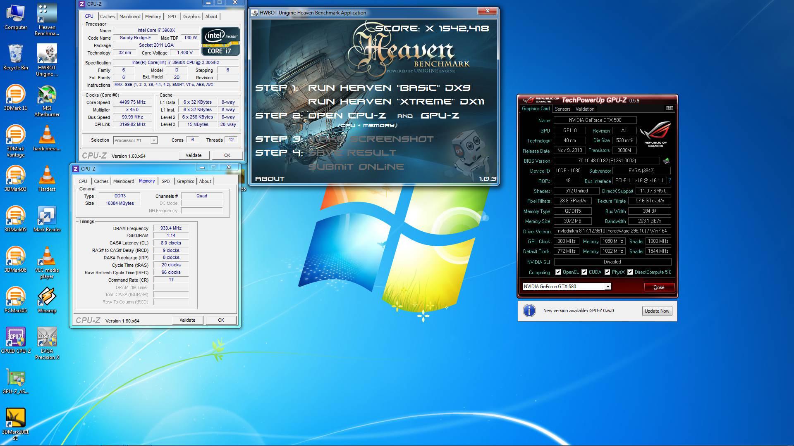
Task: Open About in HWBOT Heaven app
Action: pos(270,179)
